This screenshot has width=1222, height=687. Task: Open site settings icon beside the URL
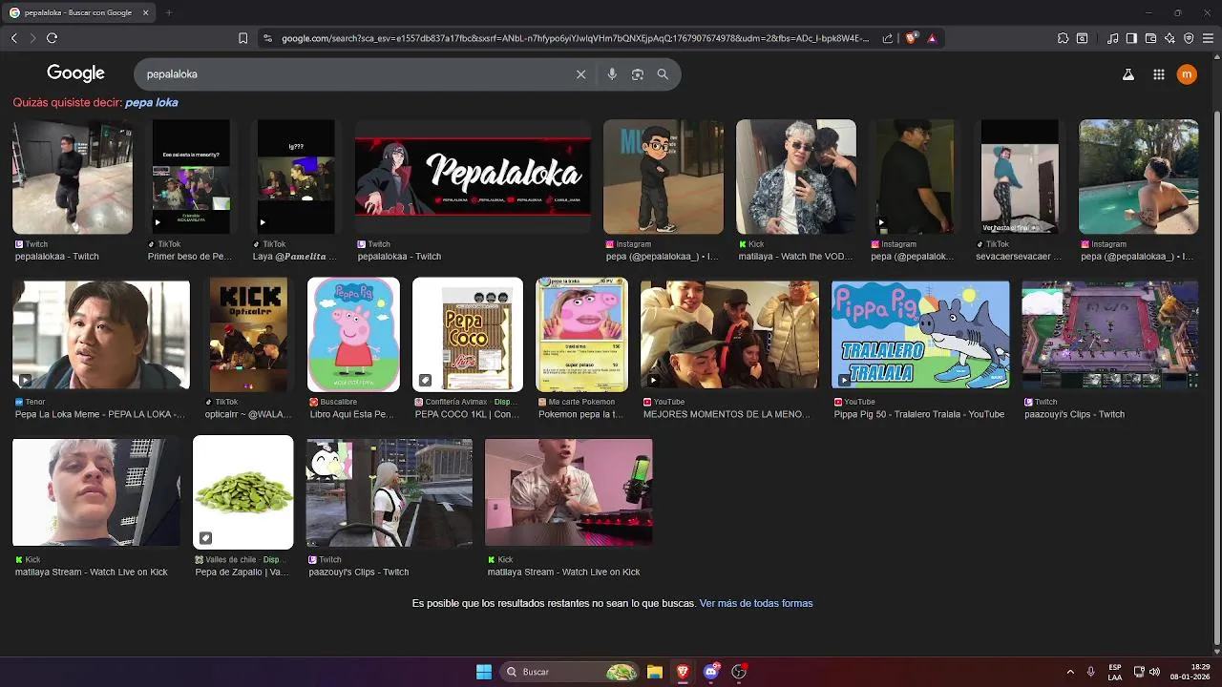pos(267,38)
